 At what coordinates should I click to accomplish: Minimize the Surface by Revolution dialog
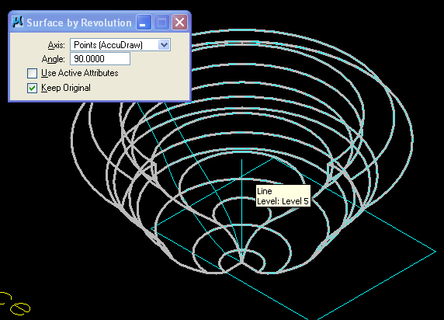coord(144,22)
